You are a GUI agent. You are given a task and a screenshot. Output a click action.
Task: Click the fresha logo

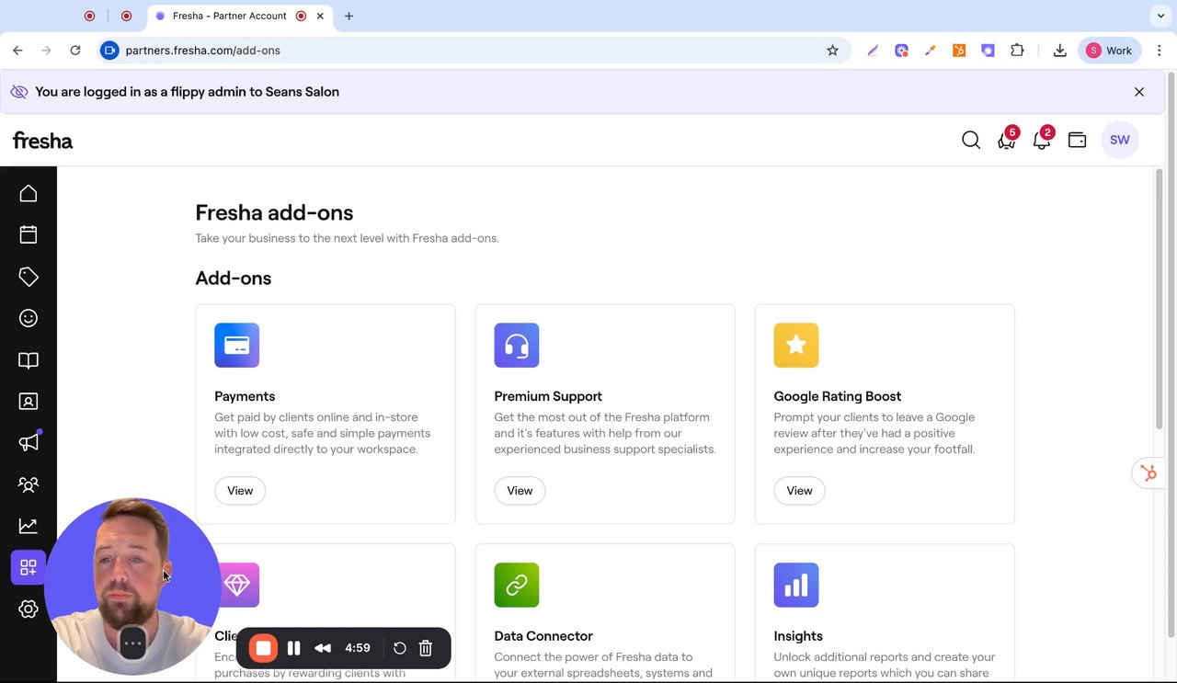point(42,140)
